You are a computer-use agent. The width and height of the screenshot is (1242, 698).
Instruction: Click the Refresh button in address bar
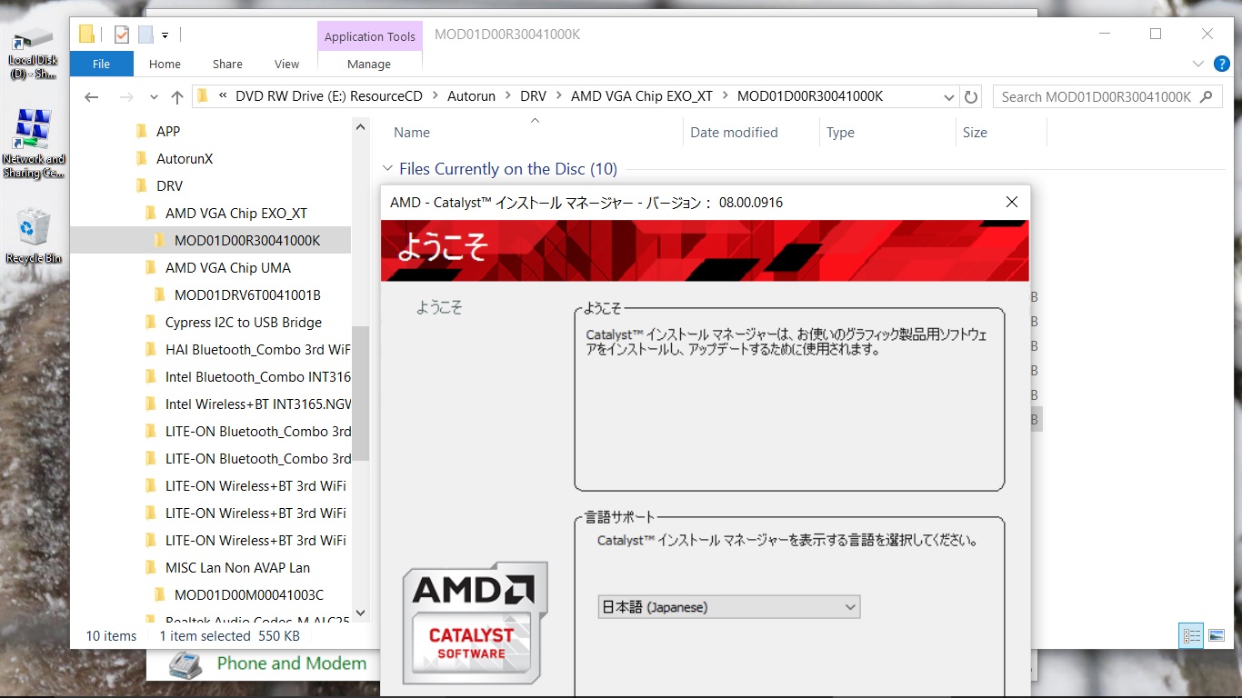(971, 96)
